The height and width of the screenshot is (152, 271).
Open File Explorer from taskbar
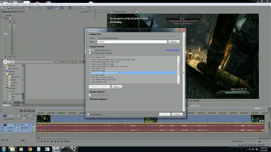click(12, 149)
